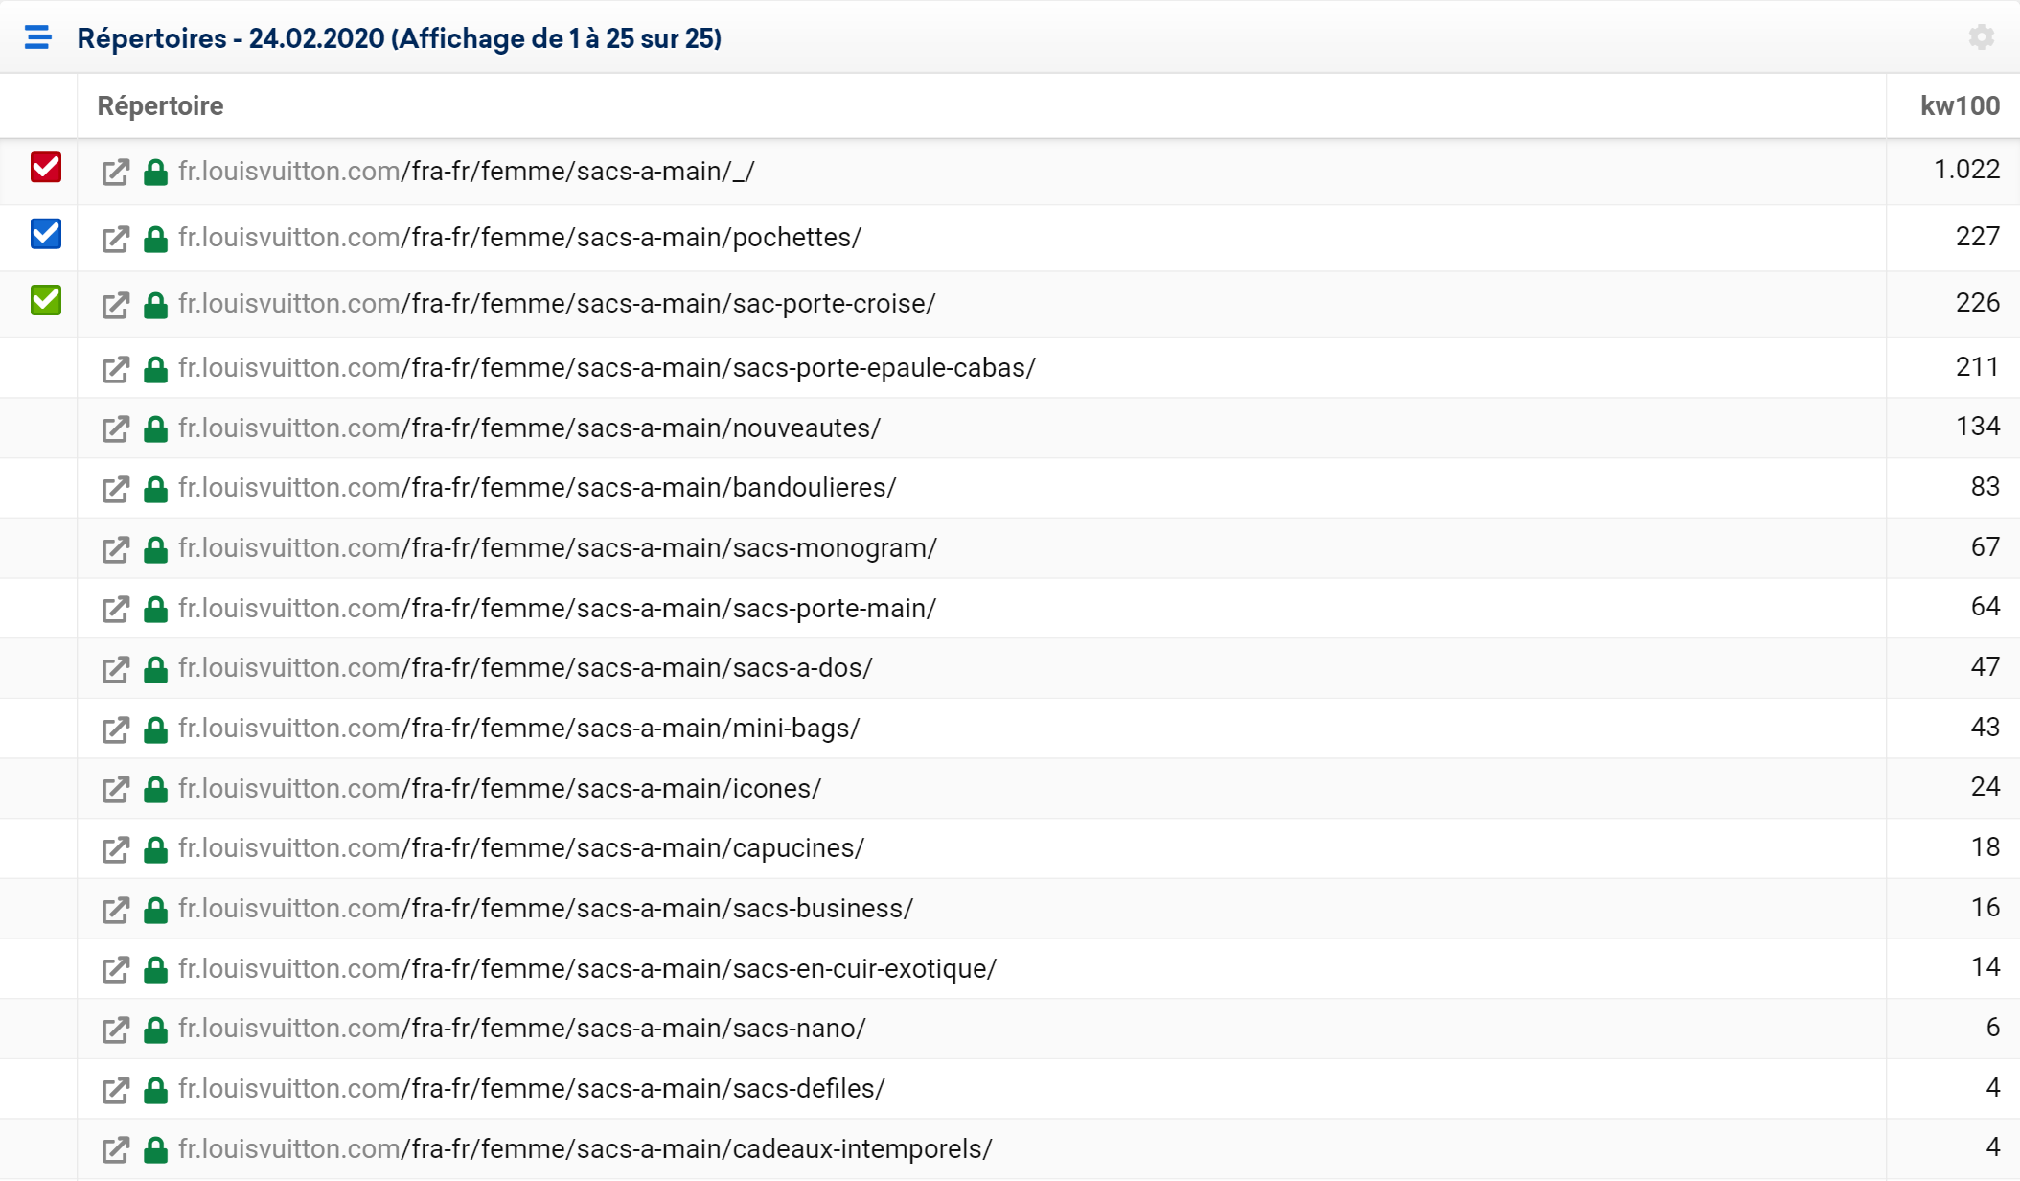Open the sacs-a-main/_/ directory link

coord(467,172)
